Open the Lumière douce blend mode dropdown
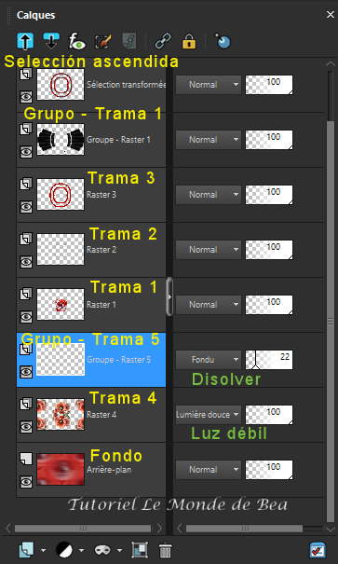Viewport: 338px width, 564px height. coord(209,415)
